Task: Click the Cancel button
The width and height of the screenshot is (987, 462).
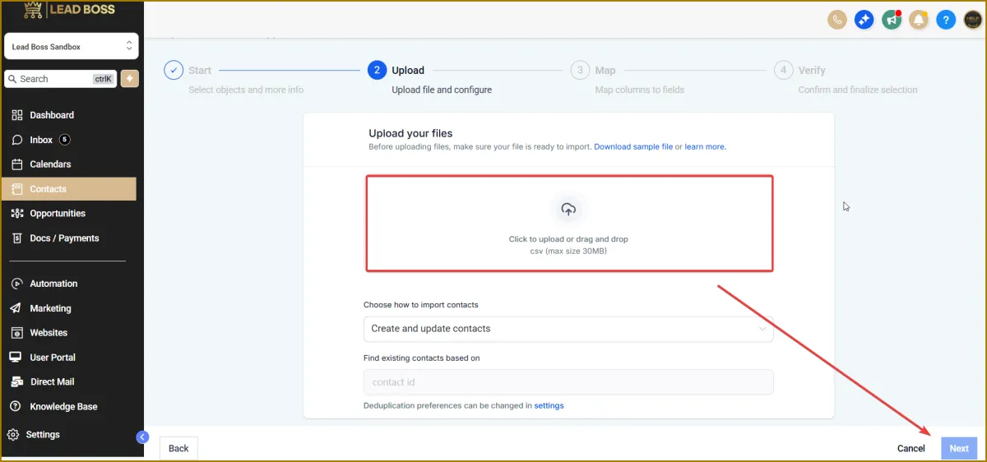Action: pyautogui.click(x=911, y=448)
